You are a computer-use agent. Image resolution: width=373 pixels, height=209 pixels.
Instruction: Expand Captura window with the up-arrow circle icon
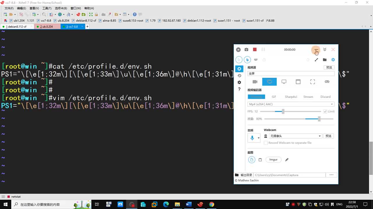click(x=238, y=50)
